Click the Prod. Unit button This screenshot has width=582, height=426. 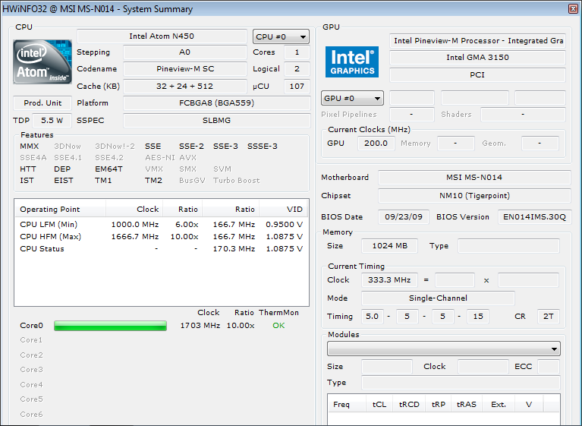42,103
